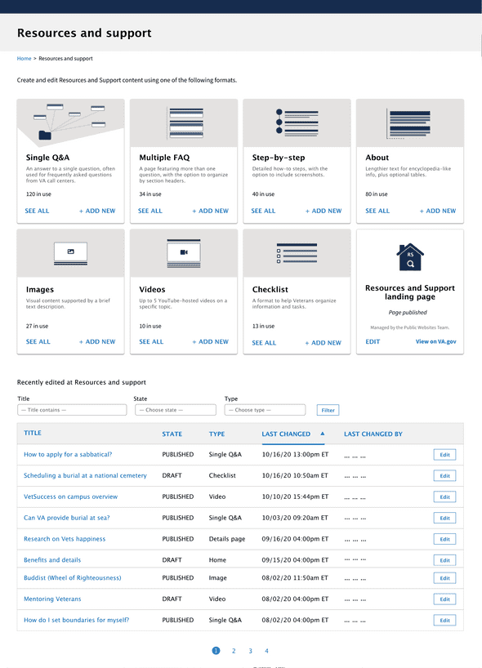Image resolution: width=482 pixels, height=668 pixels.
Task: Click the Images card illustration
Action: point(71,253)
